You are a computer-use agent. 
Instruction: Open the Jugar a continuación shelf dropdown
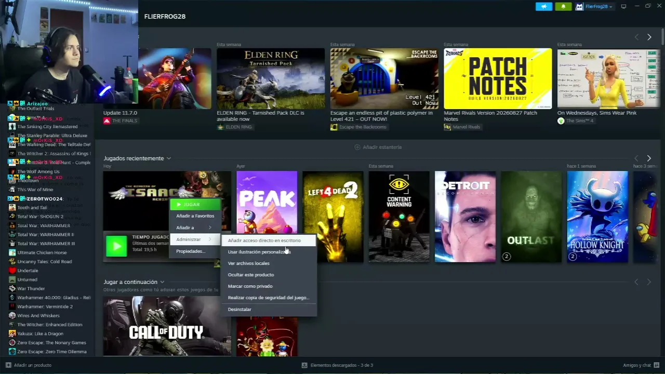point(162,282)
